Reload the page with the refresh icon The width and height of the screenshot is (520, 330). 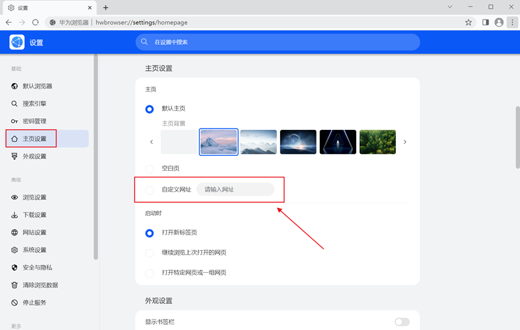(x=36, y=22)
